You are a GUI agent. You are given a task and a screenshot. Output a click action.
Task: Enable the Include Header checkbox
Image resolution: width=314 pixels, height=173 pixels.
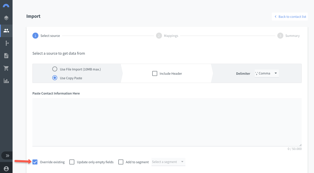tap(155, 73)
